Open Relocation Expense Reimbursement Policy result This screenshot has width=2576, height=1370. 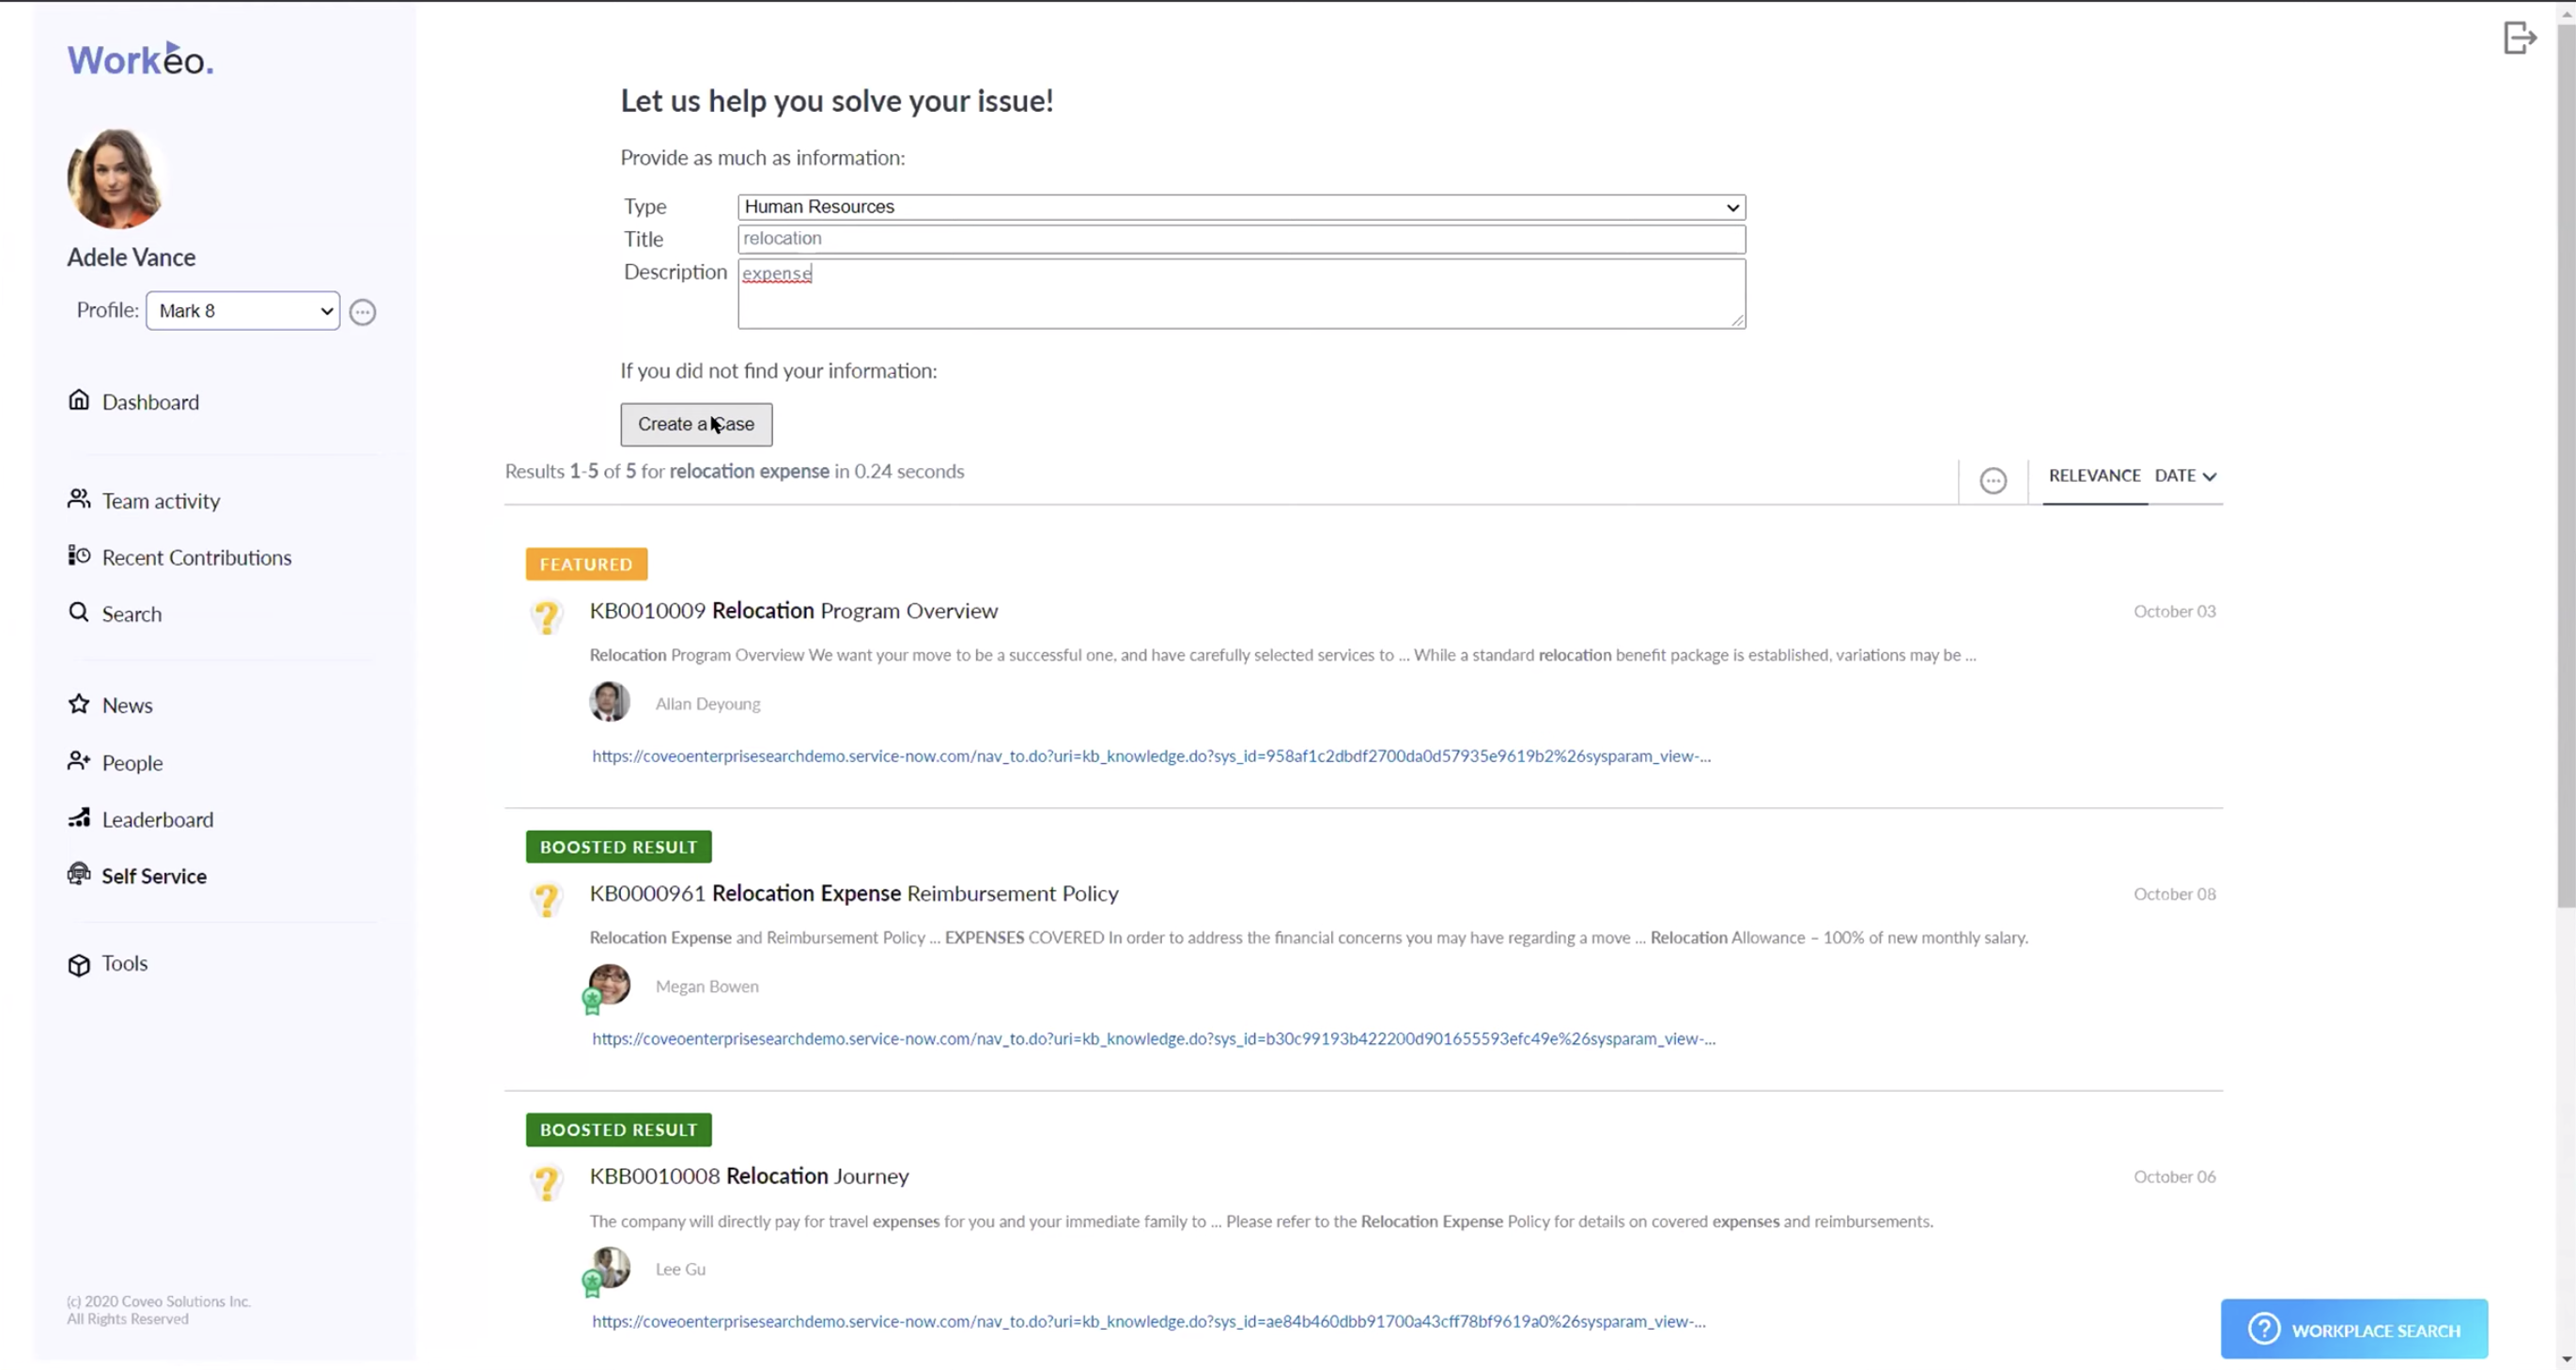pos(853,893)
